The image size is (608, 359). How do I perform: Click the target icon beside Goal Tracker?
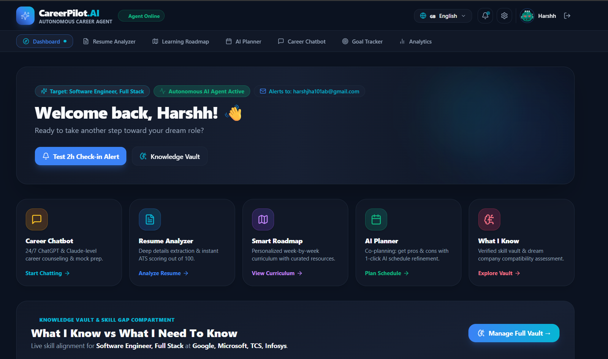pos(345,41)
